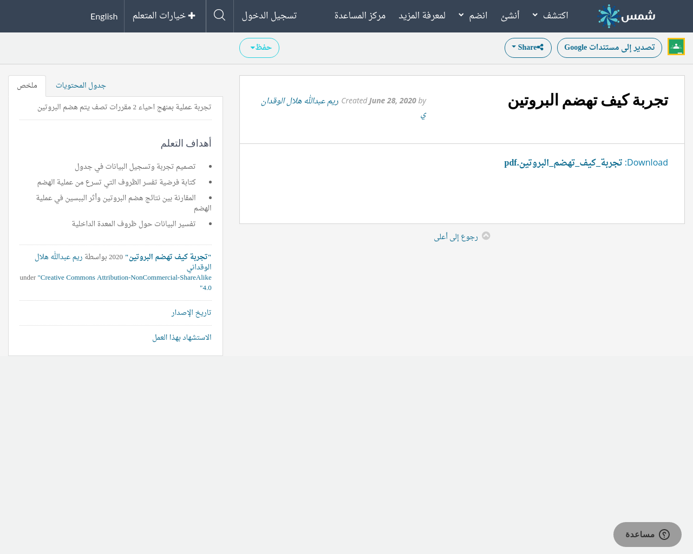This screenshot has width=693, height=554.
Task: Click أنشئ in the navigation bar
Action: pos(510,15)
